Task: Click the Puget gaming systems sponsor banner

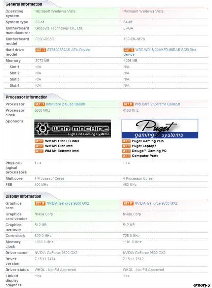Action: [160, 128]
